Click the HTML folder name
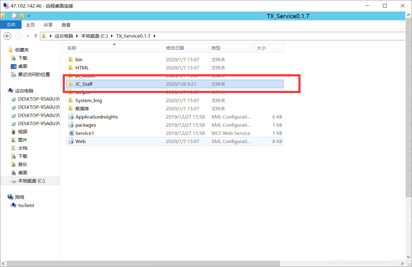Viewport: 412px width, 267px height. tap(82, 68)
